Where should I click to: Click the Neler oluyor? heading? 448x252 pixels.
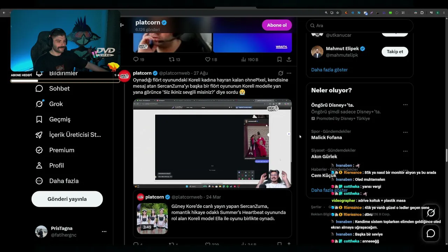pyautogui.click(x=331, y=90)
